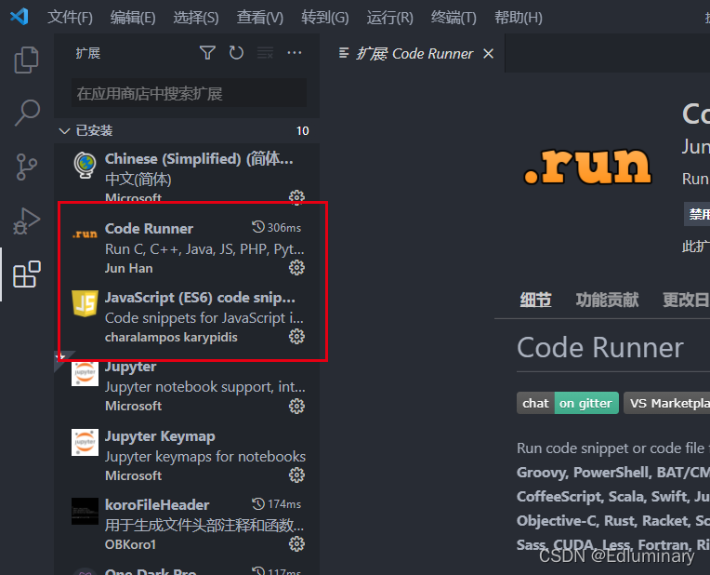
Task: Click the Code Runner heading in readme
Action: click(x=600, y=348)
